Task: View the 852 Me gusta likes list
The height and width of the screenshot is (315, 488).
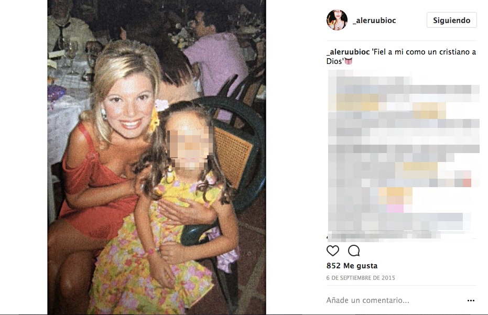Action: (x=352, y=266)
